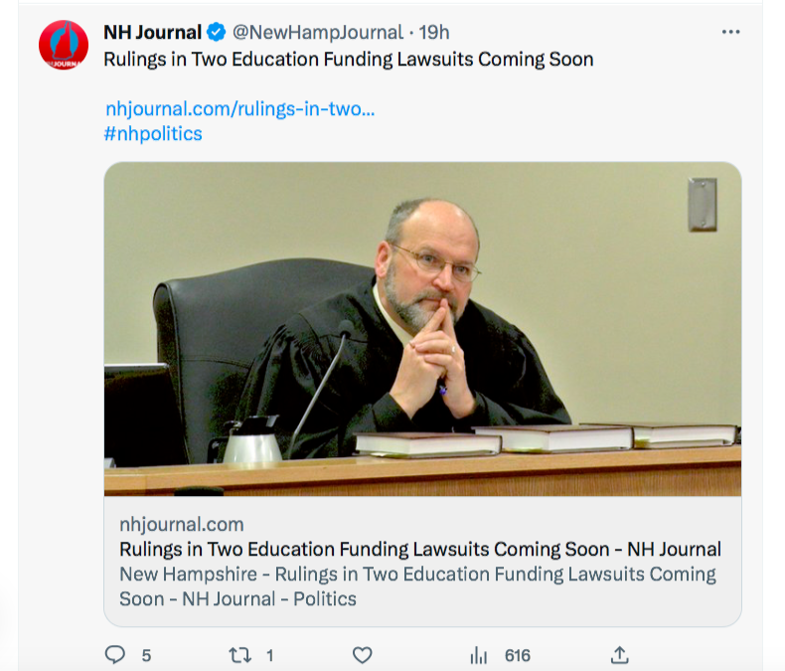
Task: Click the card description starting 'New Hampshire'
Action: (417, 587)
